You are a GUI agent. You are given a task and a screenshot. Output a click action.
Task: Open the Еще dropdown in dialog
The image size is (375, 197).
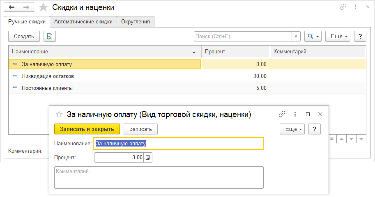coord(292,129)
